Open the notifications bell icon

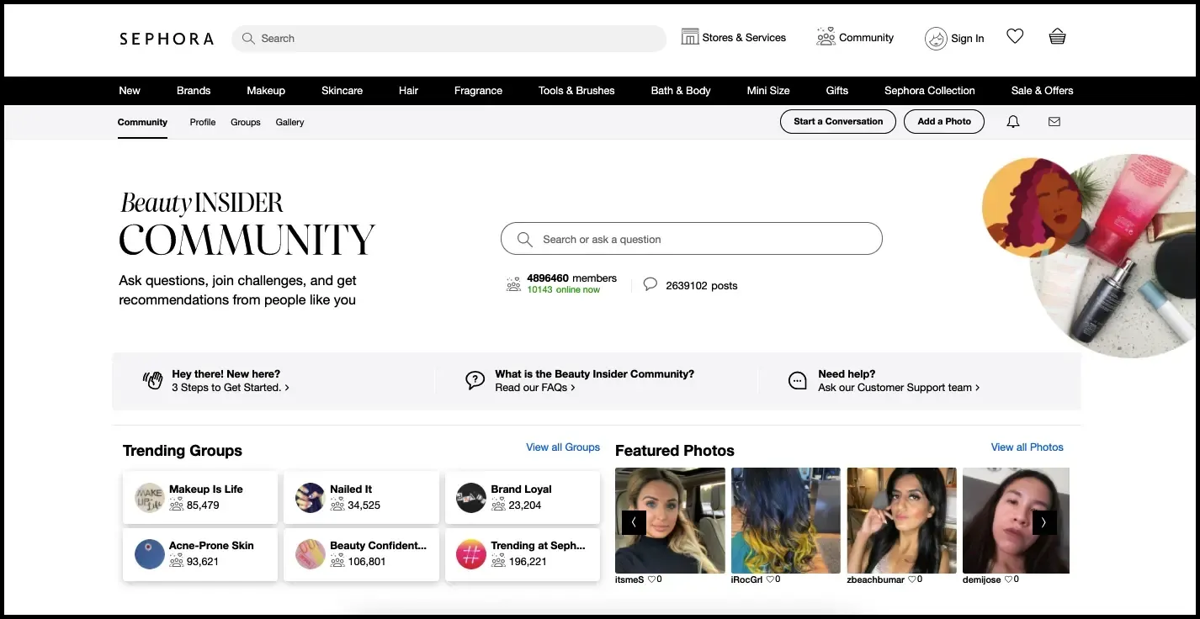point(1013,122)
